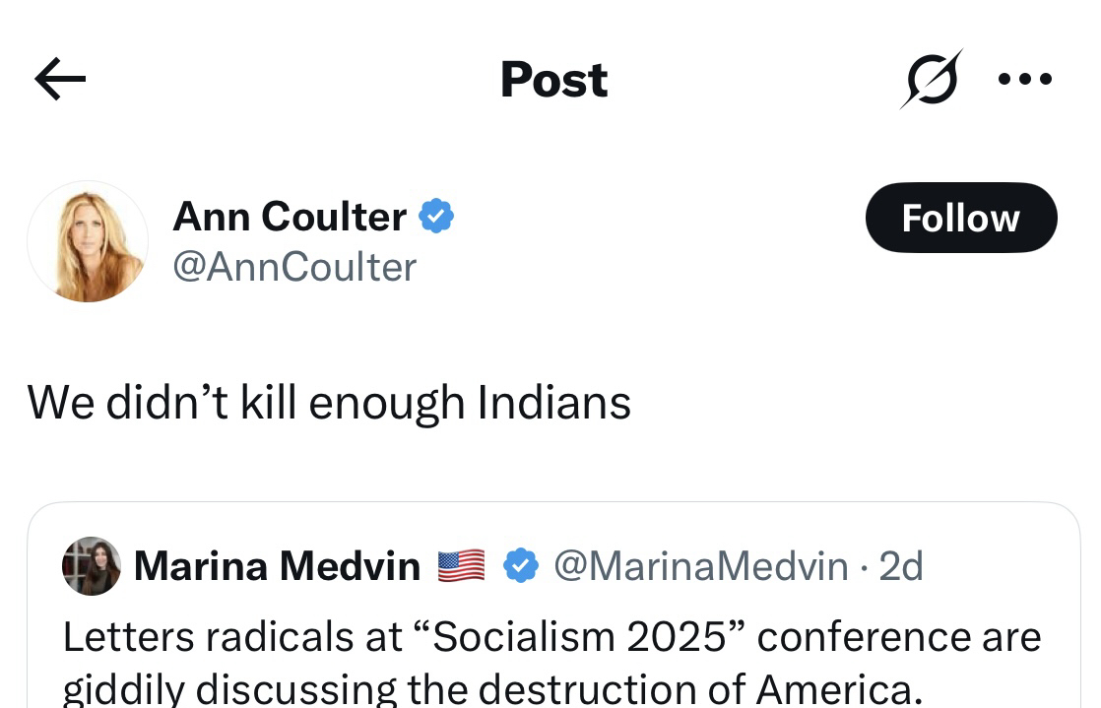
Task: Open the @MarinaMedvin handle
Action: 700,566
